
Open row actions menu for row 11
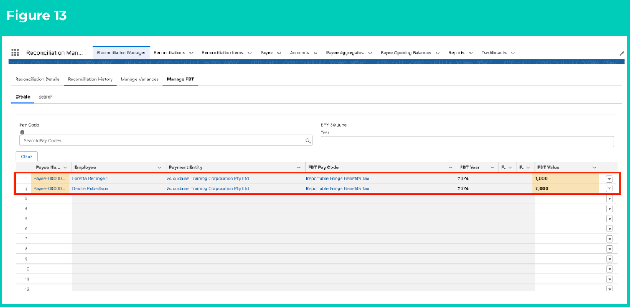point(609,279)
